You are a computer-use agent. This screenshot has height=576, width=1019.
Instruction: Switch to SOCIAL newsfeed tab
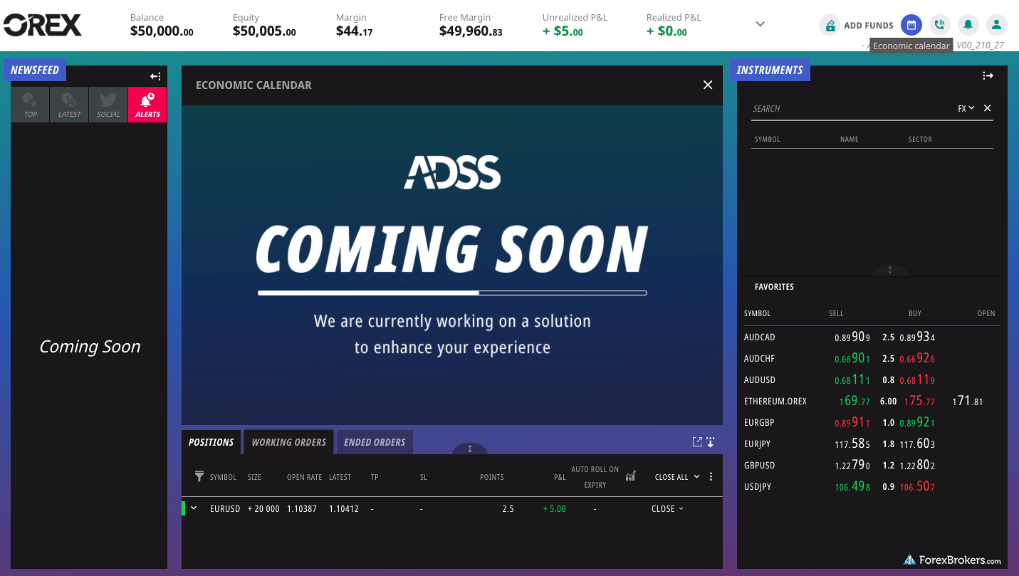pos(108,105)
